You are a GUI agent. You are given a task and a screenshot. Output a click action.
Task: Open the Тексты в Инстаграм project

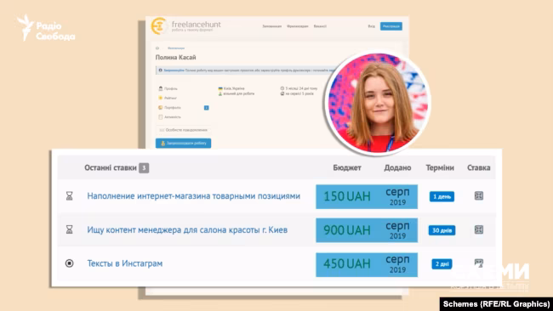point(125,263)
